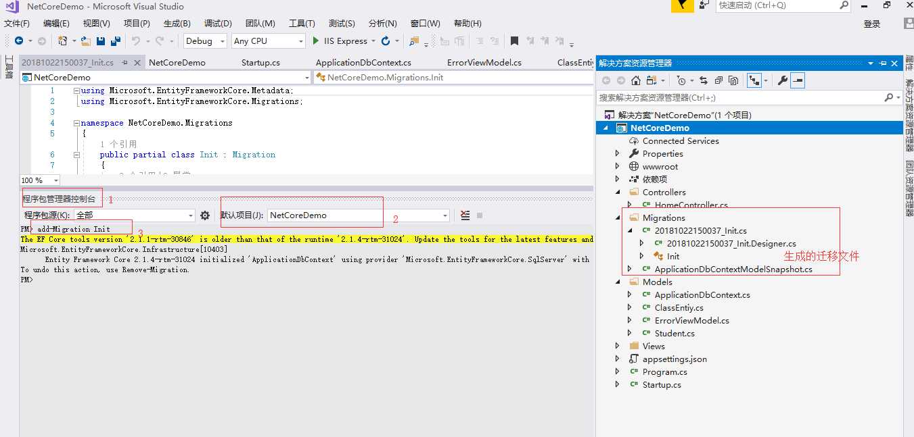Select Student.cs in Models folder
This screenshot has width=914, height=437.
(x=675, y=334)
